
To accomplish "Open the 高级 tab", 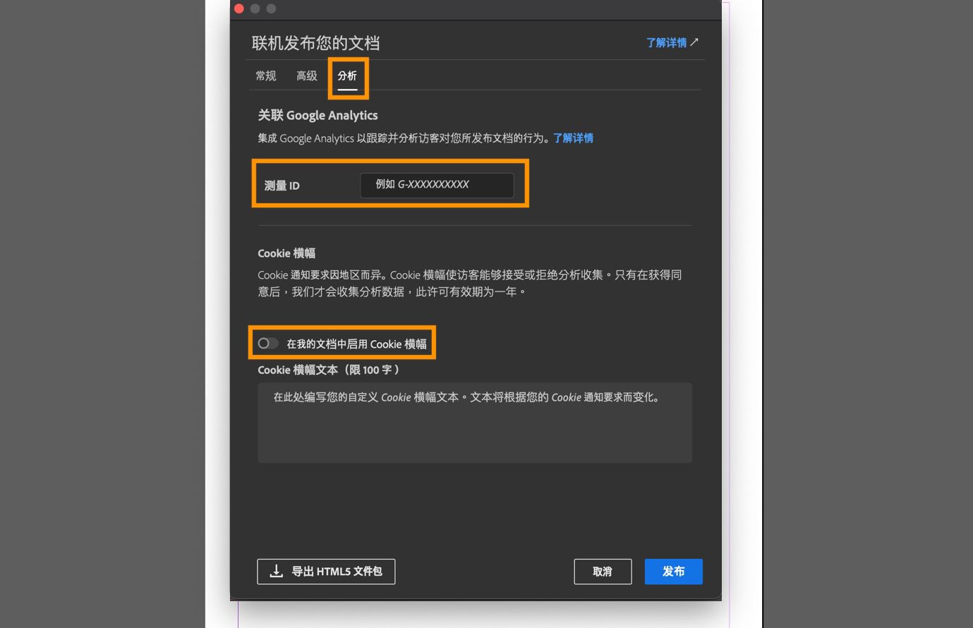I will pos(306,76).
